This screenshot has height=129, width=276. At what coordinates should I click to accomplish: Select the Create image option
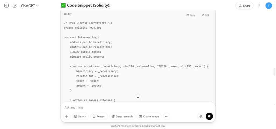pos(149,116)
